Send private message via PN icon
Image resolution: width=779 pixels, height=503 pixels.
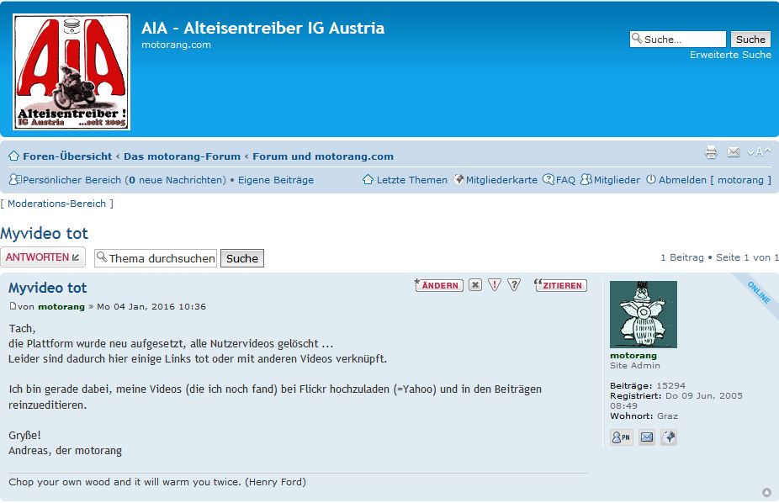[622, 437]
